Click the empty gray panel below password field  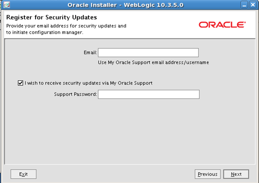130,131
